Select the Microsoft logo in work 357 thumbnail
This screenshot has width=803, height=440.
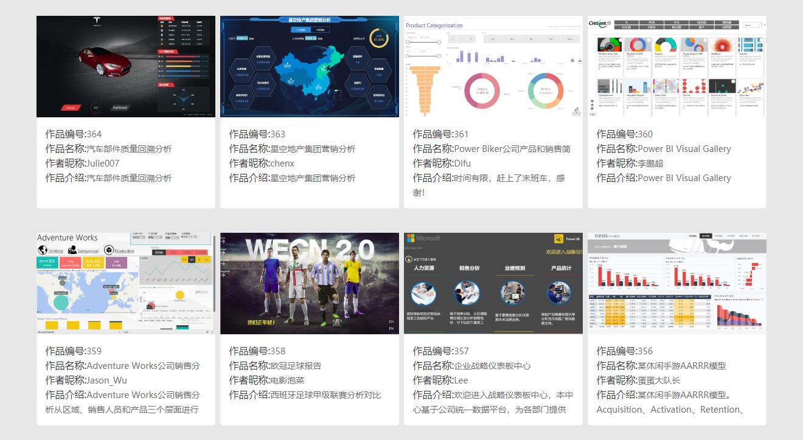point(411,237)
